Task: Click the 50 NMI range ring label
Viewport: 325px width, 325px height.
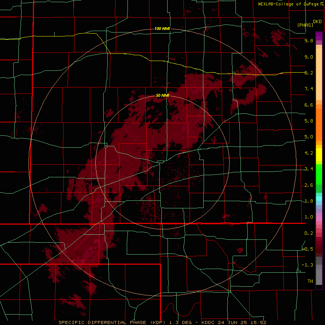Action: tap(162, 95)
